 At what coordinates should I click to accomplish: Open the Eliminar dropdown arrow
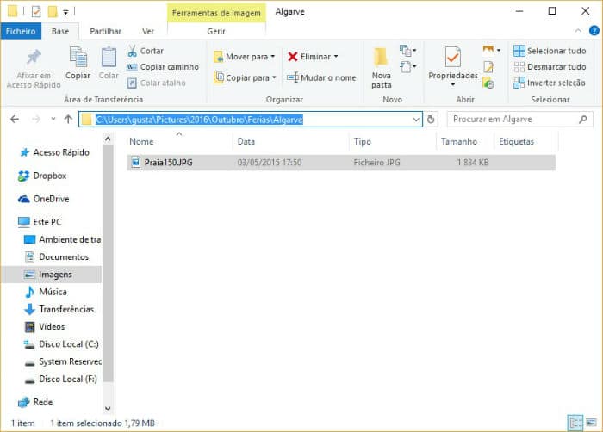(336, 57)
